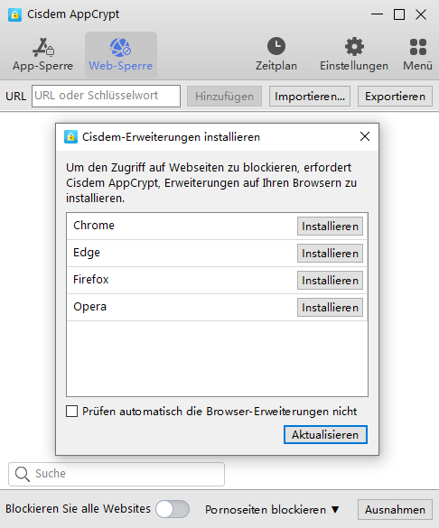The height and width of the screenshot is (528, 439).
Task: Click the Aktualisieren button
Action: click(x=325, y=435)
